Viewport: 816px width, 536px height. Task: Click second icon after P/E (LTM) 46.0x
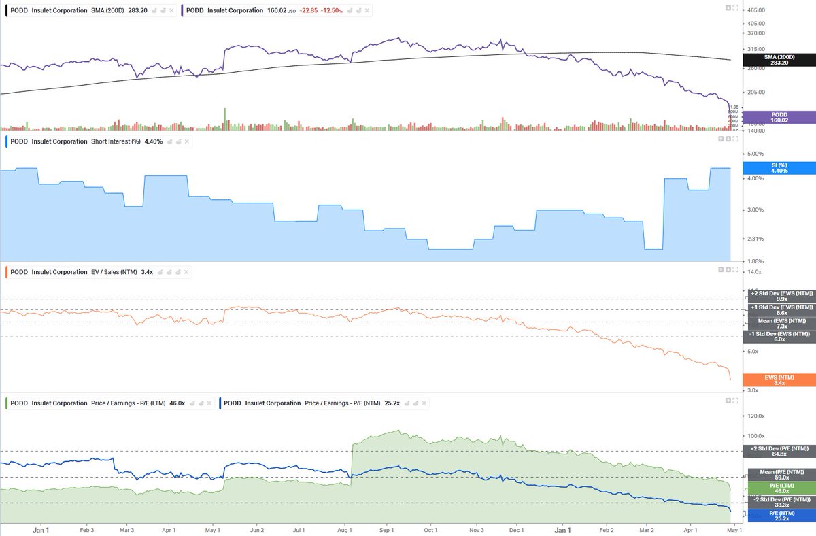tap(201, 403)
